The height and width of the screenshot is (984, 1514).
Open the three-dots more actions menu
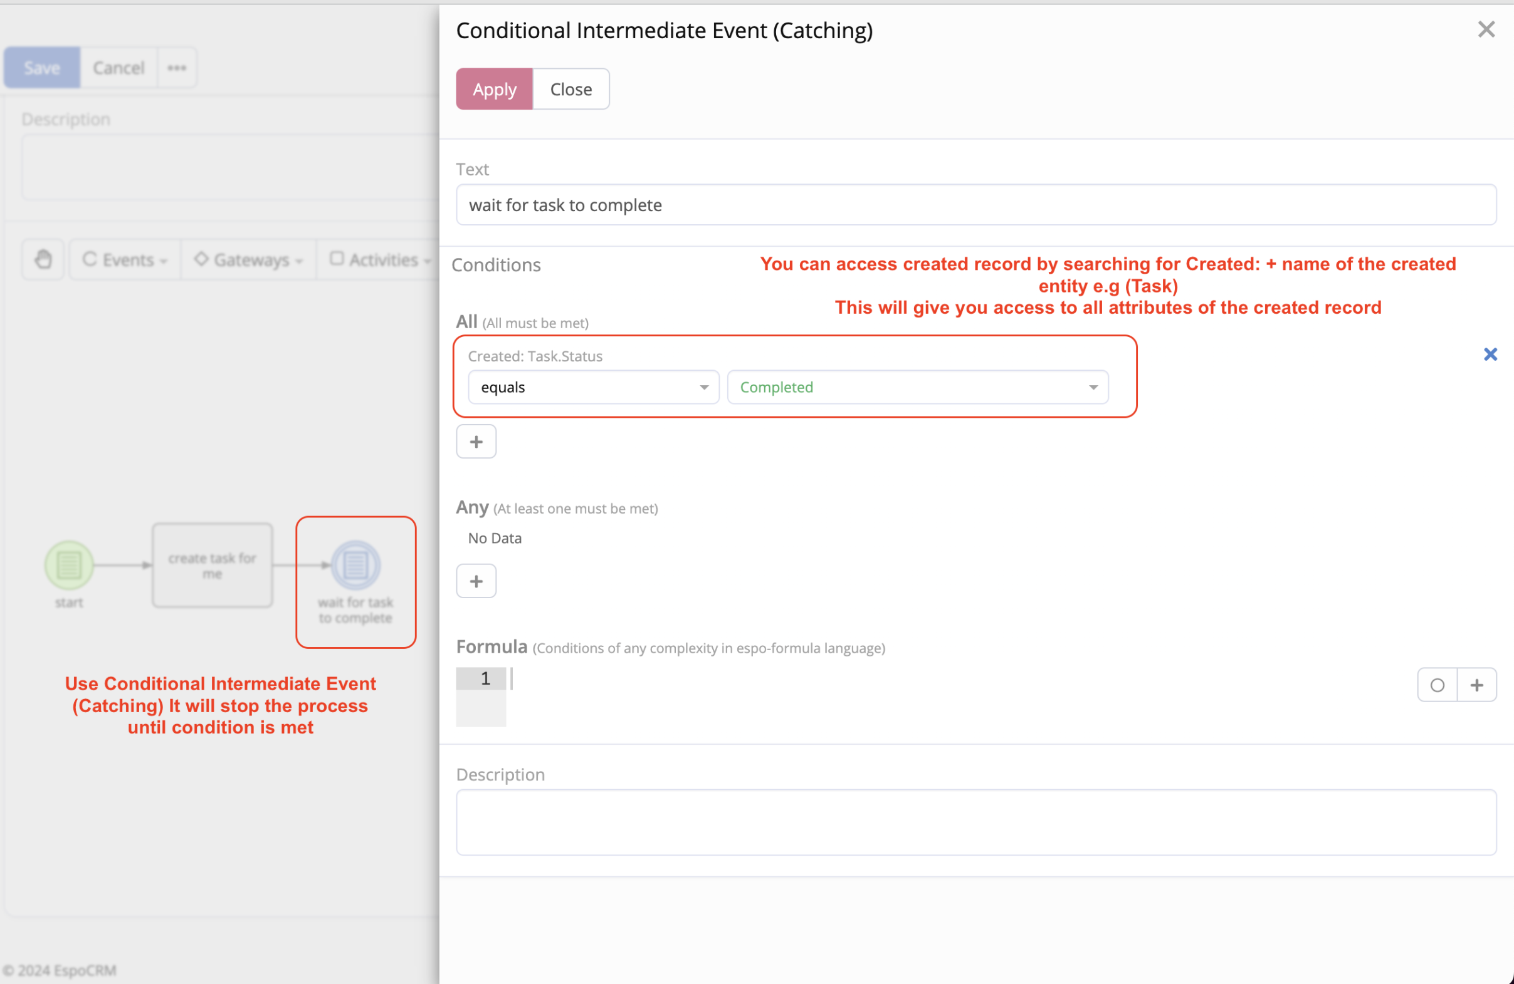(x=177, y=68)
